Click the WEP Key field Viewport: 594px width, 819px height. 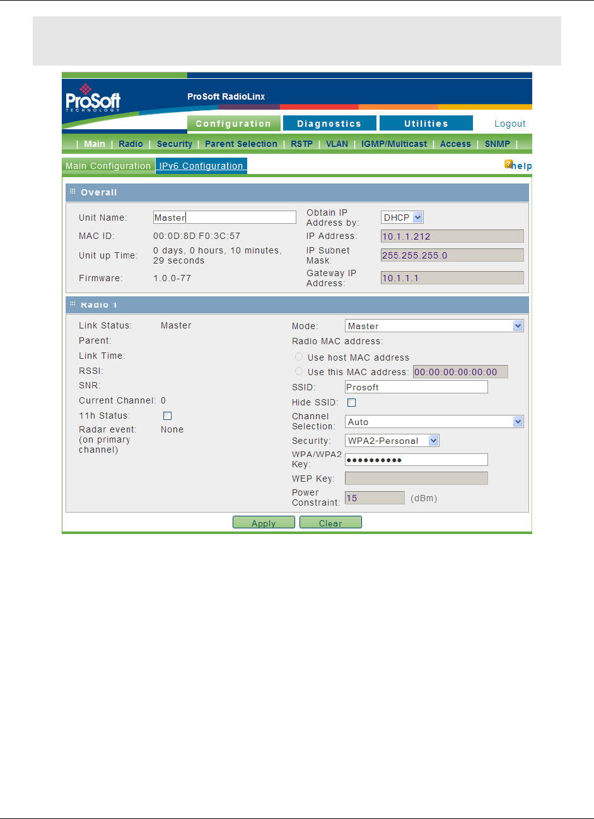(x=416, y=479)
